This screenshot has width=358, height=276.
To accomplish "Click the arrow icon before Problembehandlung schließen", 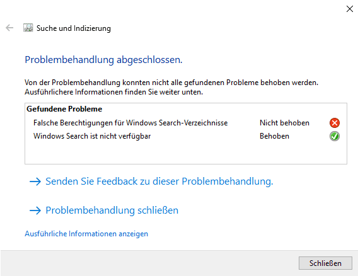I will tap(35, 210).
